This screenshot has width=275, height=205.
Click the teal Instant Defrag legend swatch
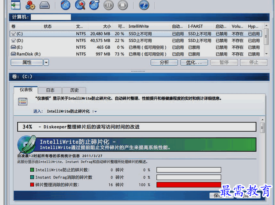[x=32, y=177]
